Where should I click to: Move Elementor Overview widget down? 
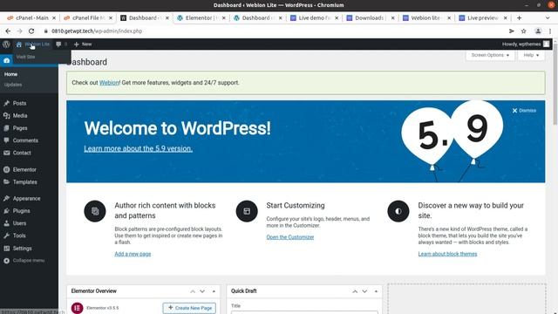coord(202,291)
